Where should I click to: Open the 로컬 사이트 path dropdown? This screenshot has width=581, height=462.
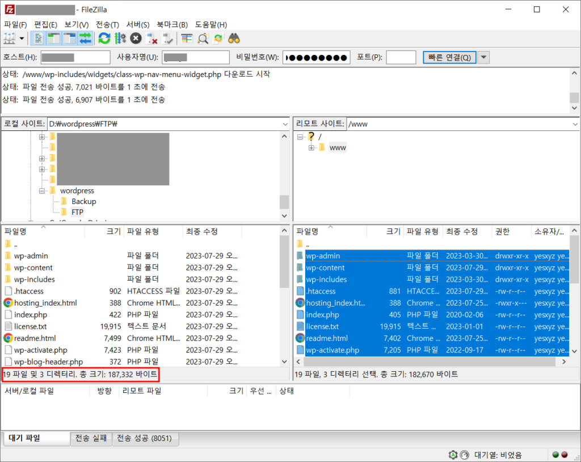[285, 124]
